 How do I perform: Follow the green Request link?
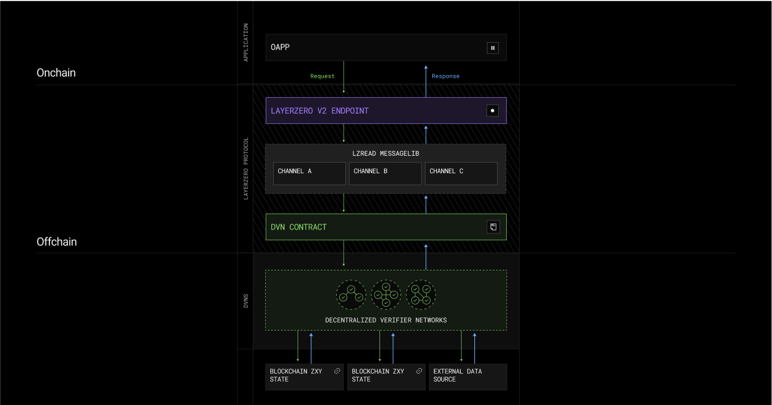coord(322,76)
